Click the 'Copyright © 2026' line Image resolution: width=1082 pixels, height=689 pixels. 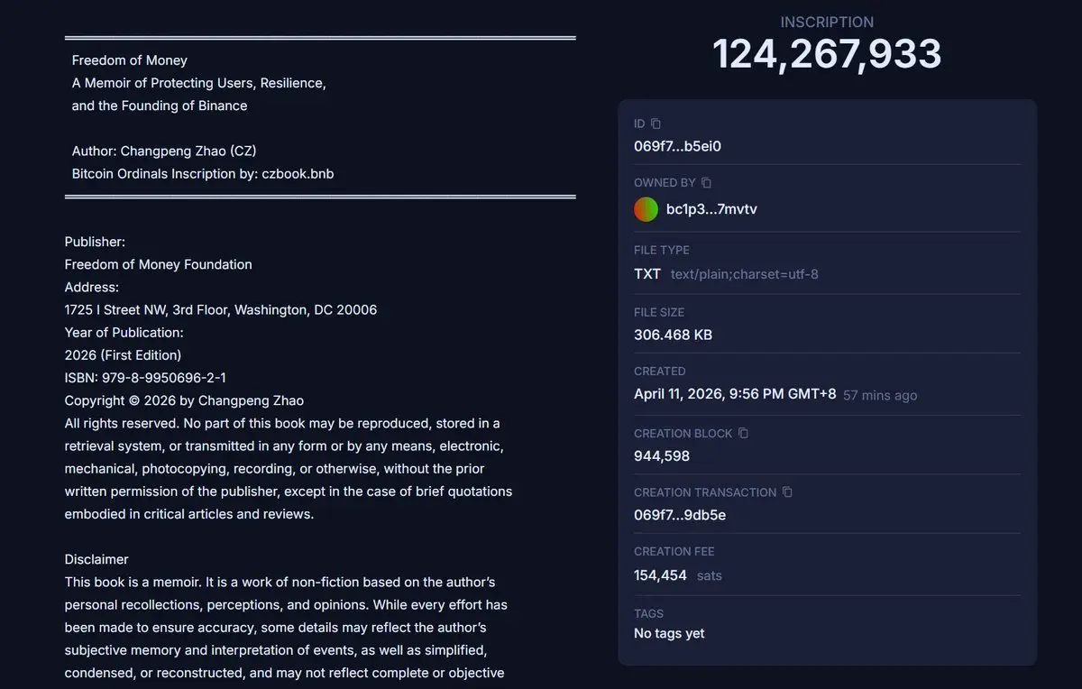click(184, 400)
